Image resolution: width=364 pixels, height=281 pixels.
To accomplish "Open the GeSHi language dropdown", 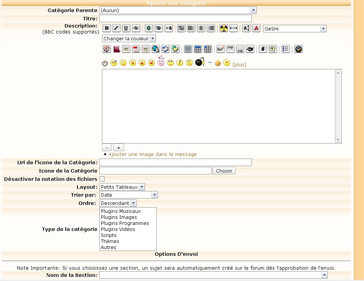I will [x=323, y=29].
